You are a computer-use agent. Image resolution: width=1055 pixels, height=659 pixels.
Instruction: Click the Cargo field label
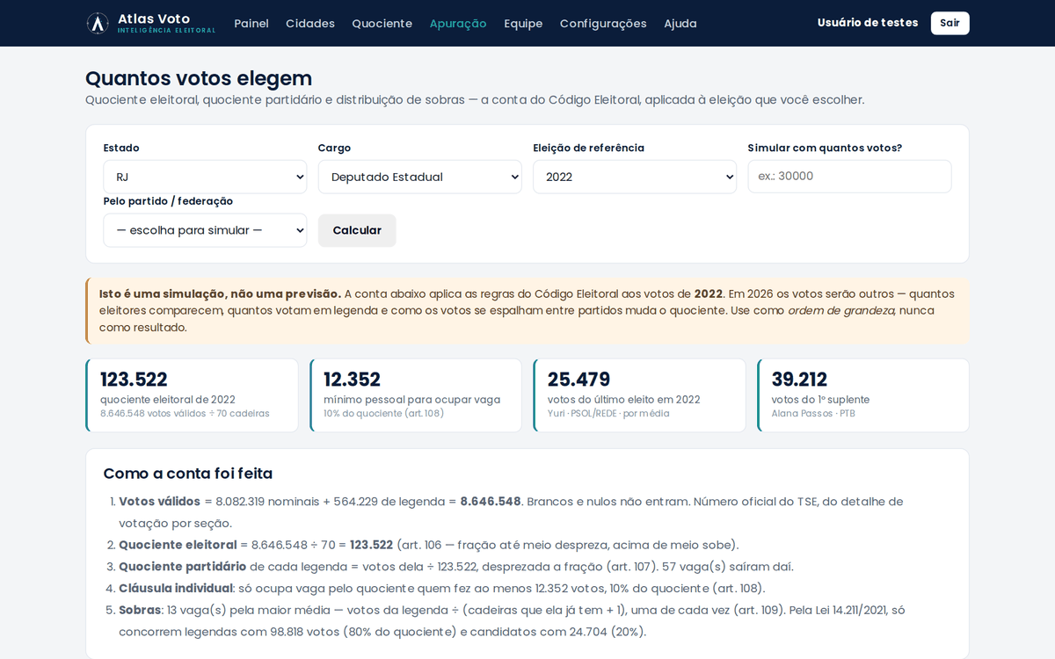(x=334, y=148)
